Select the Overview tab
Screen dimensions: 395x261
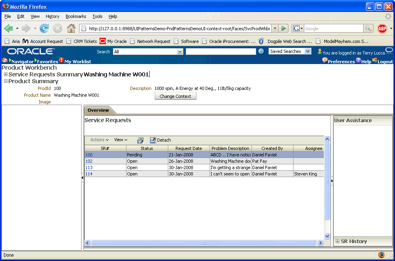pyautogui.click(x=98, y=110)
